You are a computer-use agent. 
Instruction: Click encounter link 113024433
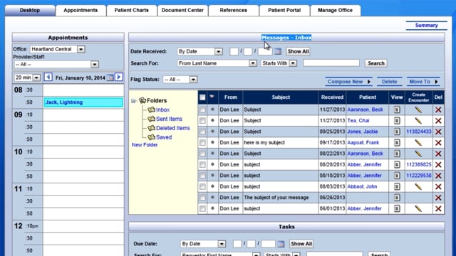coord(419,132)
